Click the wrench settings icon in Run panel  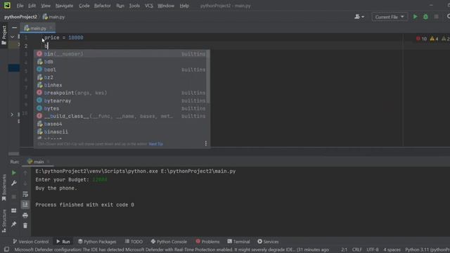point(13,183)
